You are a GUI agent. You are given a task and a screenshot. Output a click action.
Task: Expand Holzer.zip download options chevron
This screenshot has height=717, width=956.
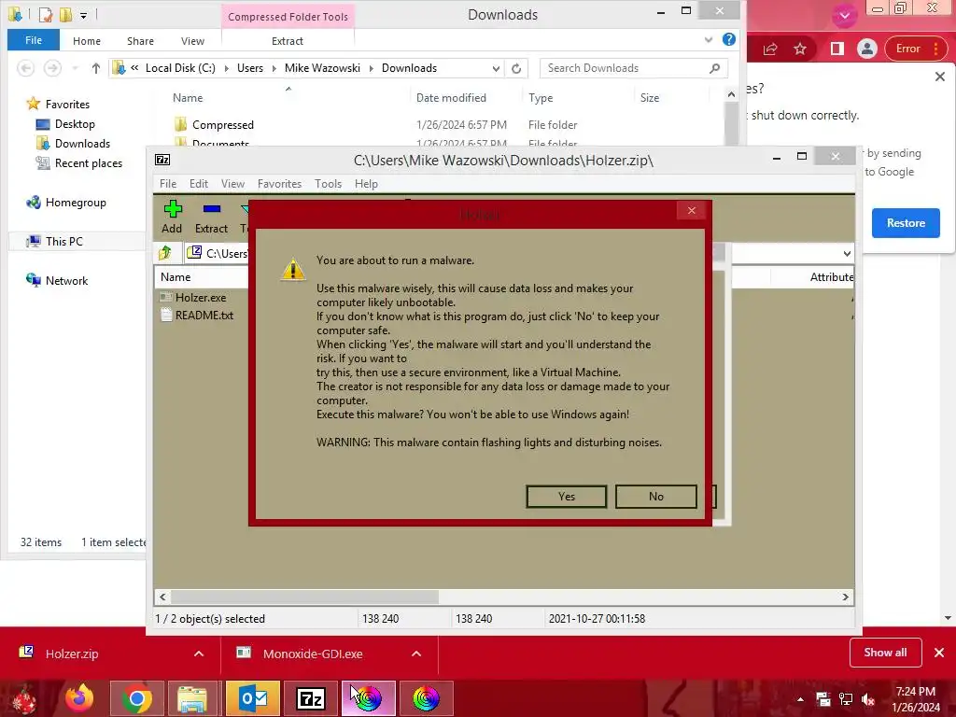tap(199, 654)
